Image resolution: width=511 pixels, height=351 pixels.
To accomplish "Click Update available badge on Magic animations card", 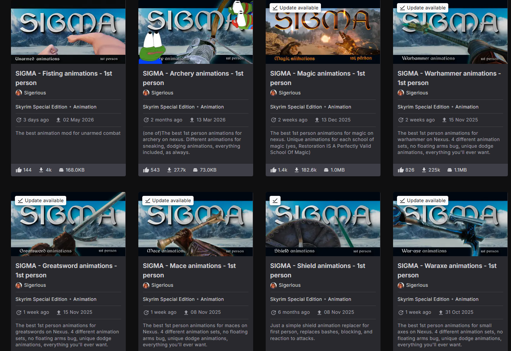I will coord(295,8).
